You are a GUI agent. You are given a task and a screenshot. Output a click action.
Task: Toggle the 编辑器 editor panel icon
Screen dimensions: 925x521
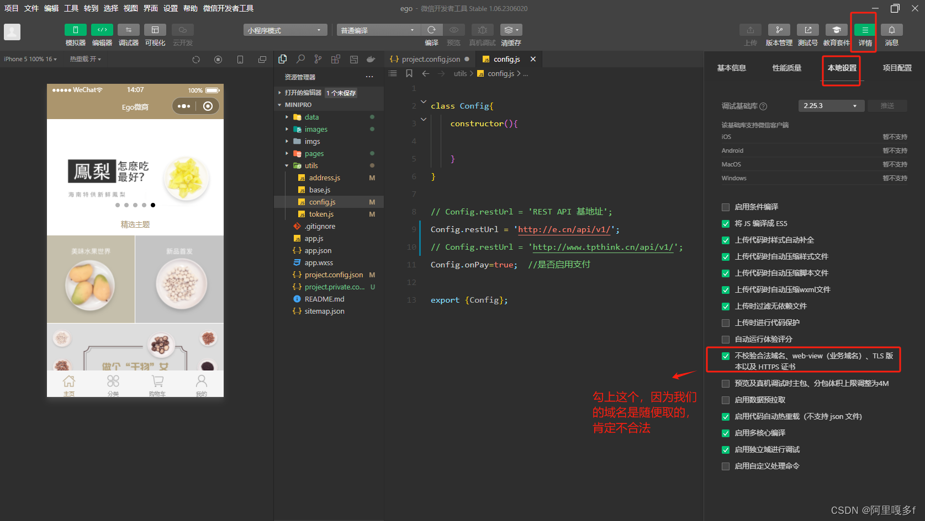(102, 30)
